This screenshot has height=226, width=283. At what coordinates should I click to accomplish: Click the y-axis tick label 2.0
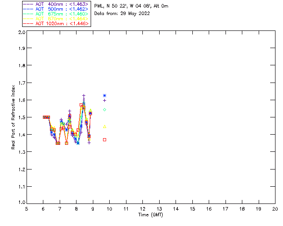click(x=22, y=32)
